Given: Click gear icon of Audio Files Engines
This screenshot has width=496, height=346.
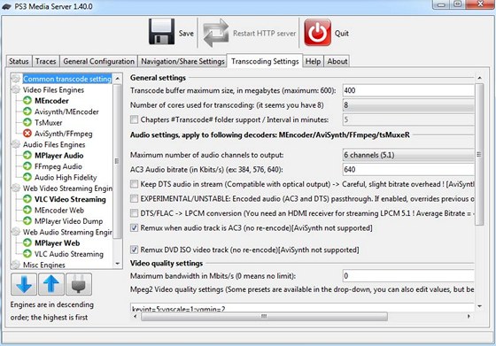Looking at the screenshot, I should click(16, 144).
